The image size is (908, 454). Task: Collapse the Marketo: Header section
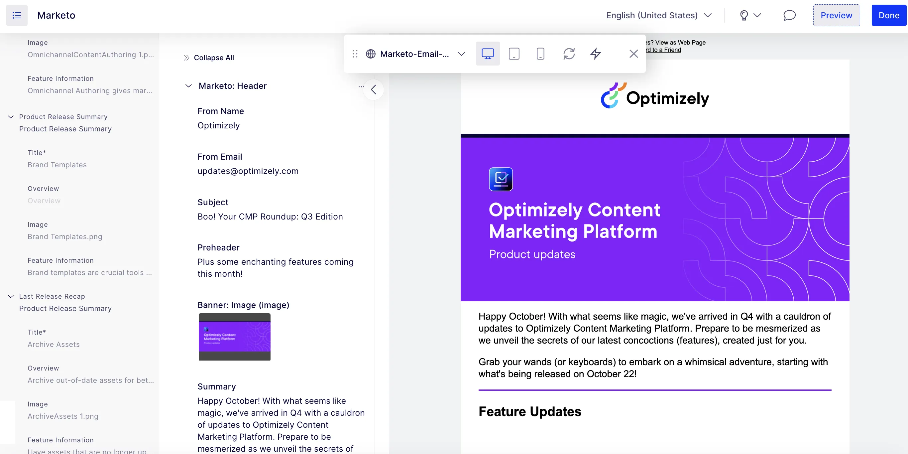coord(188,86)
